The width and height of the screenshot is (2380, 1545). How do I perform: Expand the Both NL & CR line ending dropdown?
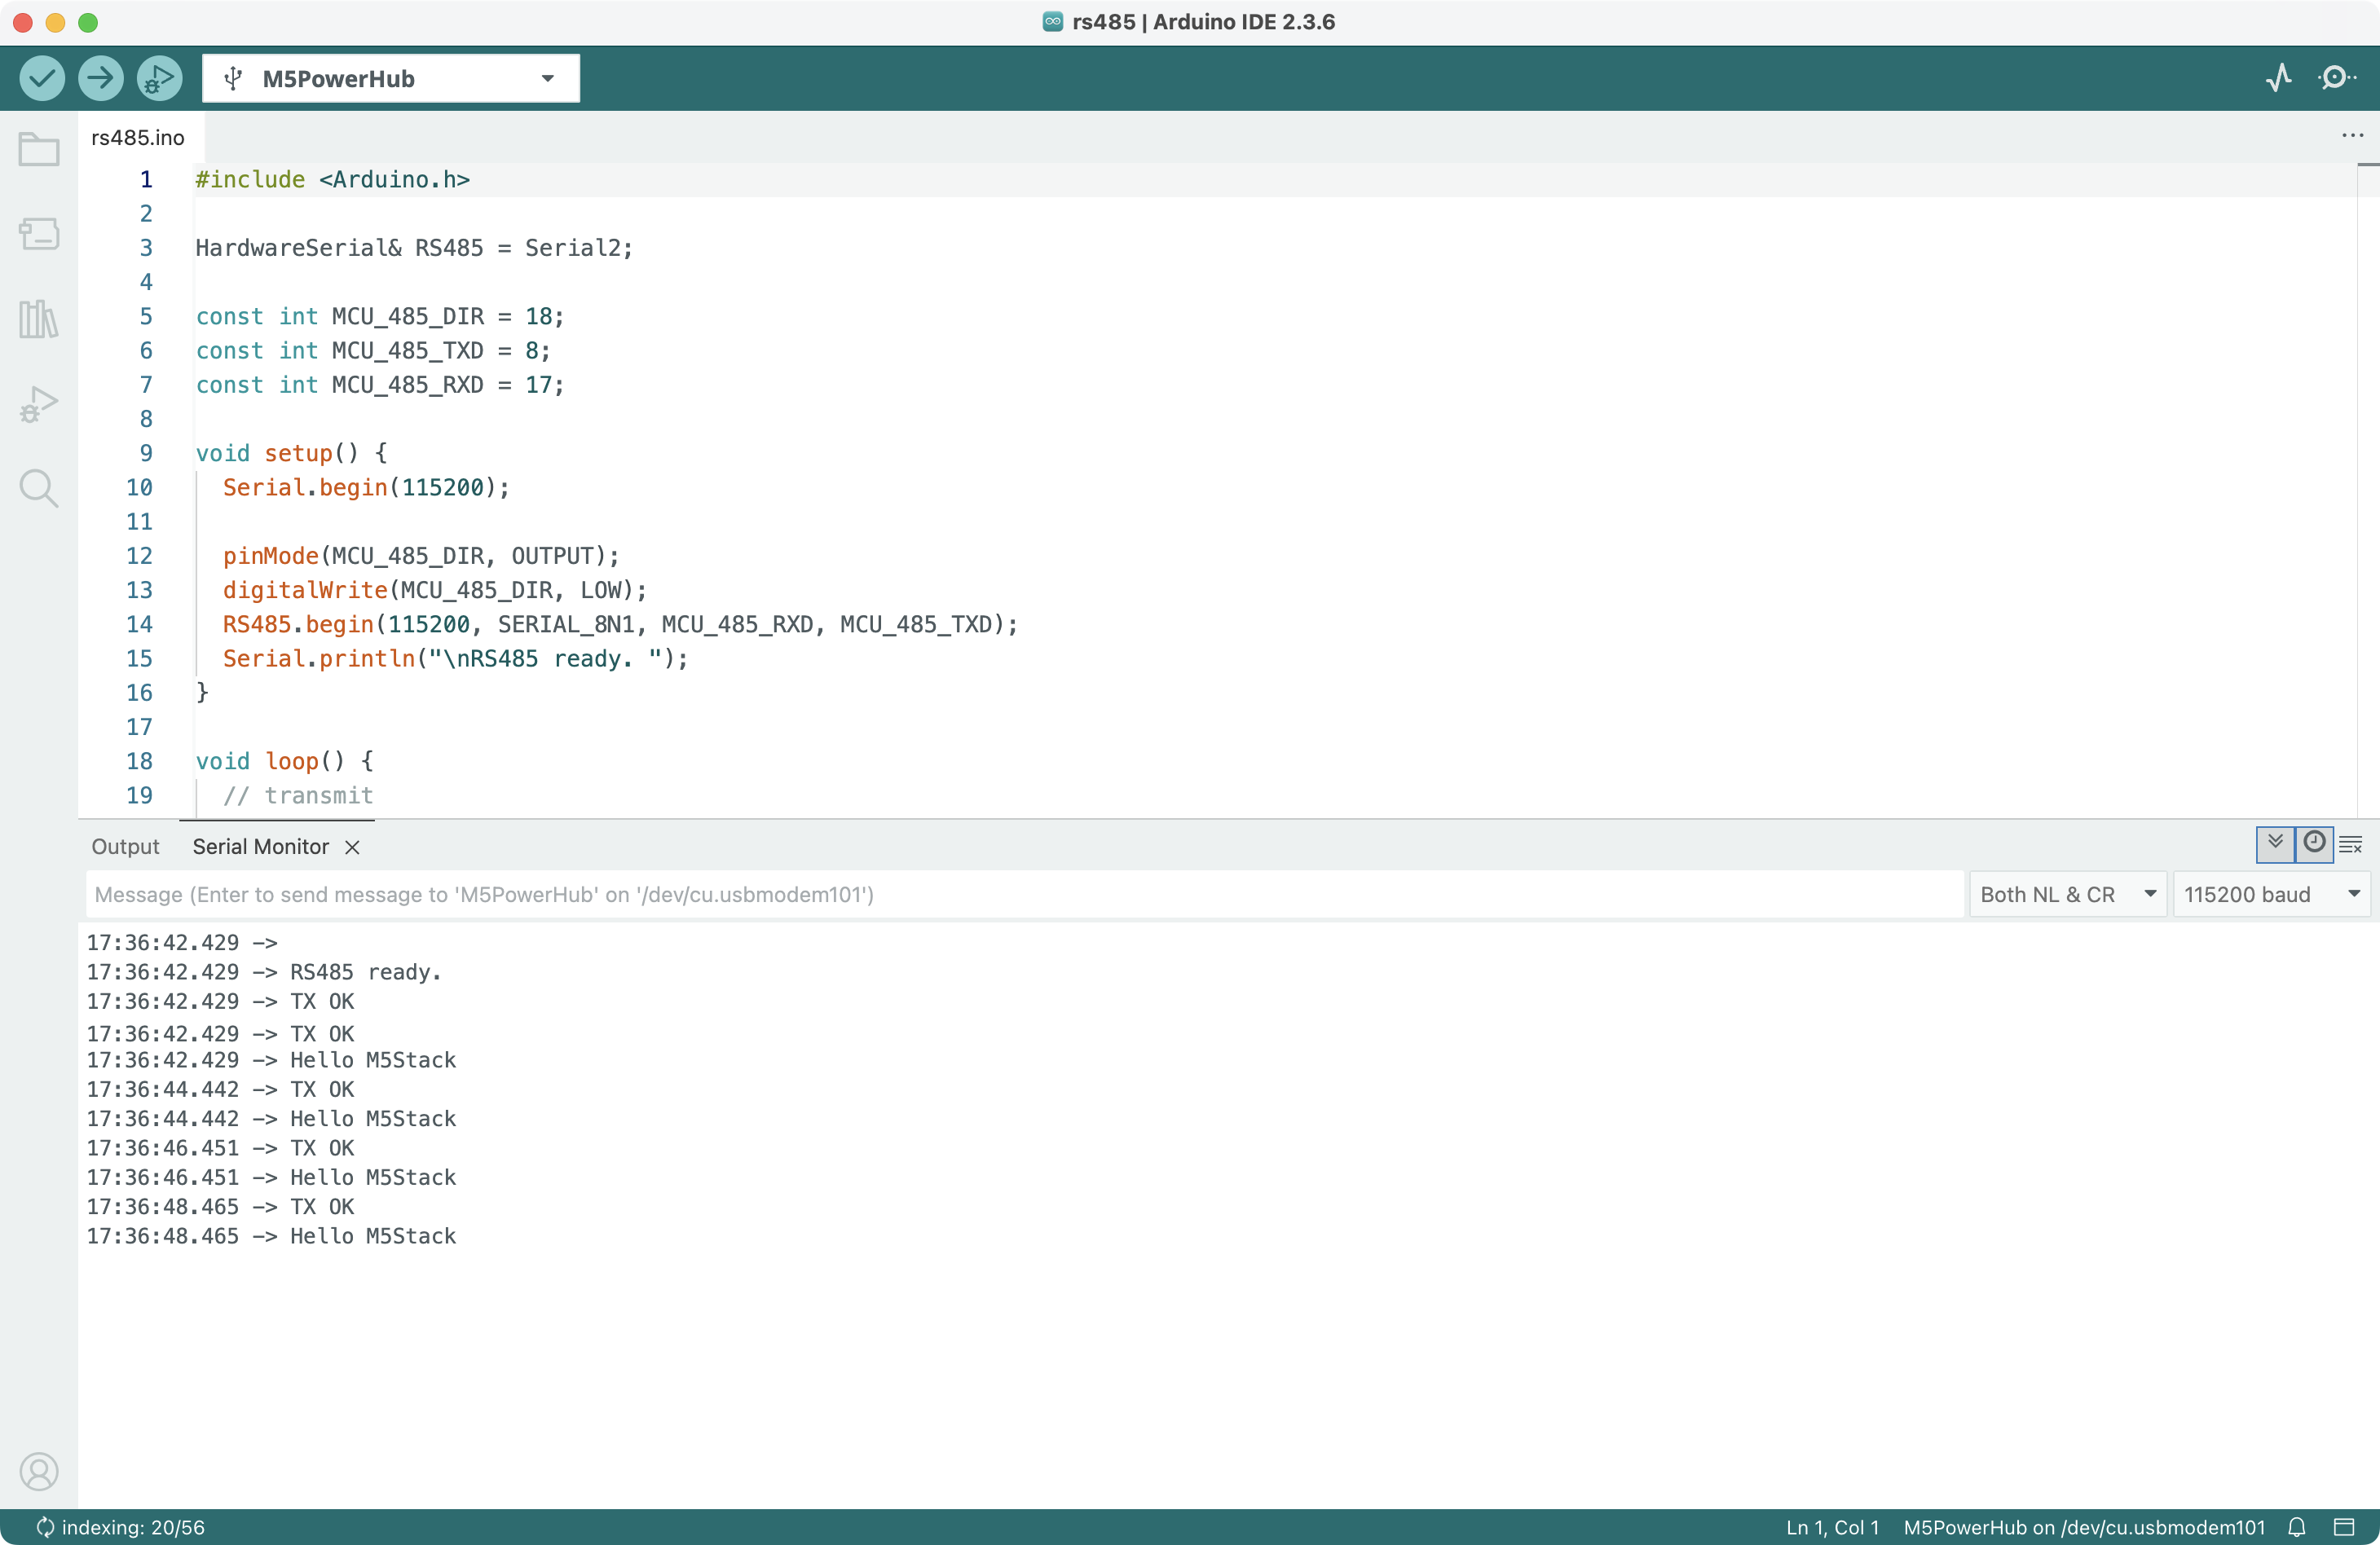pos(2067,894)
